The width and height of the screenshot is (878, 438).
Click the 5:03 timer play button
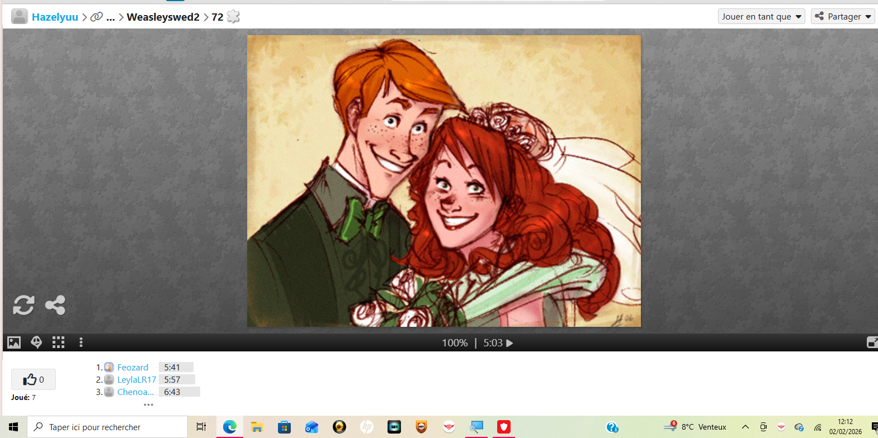pyautogui.click(x=498, y=343)
